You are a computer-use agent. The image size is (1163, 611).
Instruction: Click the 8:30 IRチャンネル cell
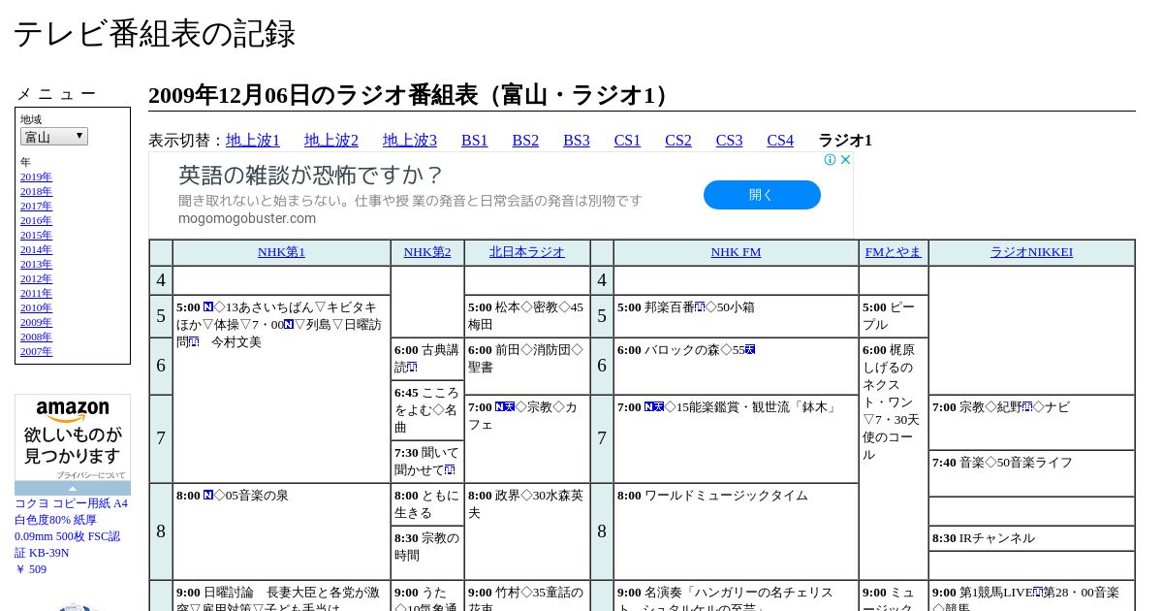pos(1031,538)
